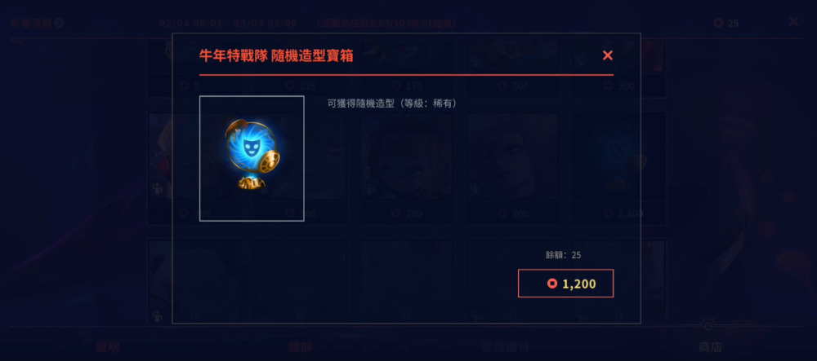Tap the token icon inside the price button
The width and height of the screenshot is (817, 361).
click(552, 284)
